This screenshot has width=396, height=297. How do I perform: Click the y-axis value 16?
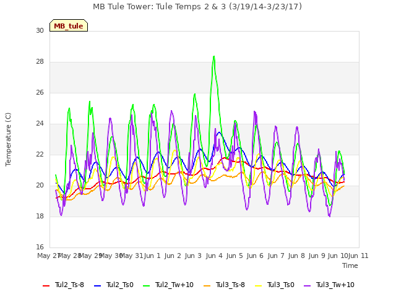[x=40, y=247]
